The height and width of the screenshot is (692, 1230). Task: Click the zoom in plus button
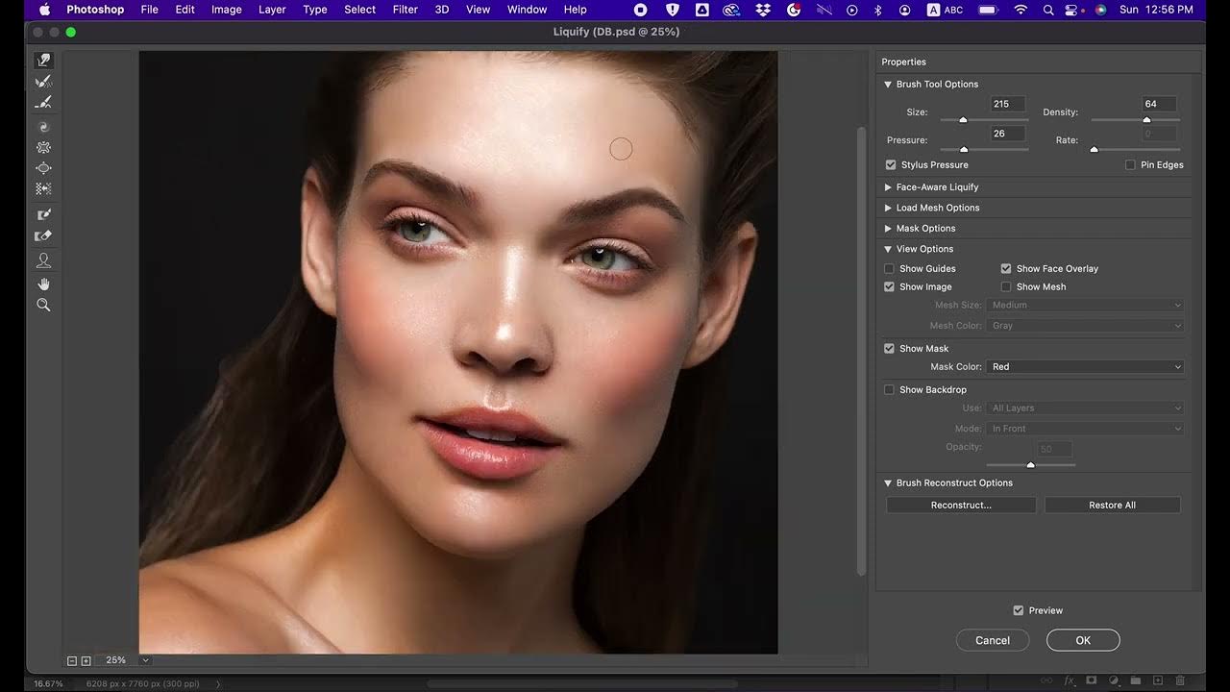tap(86, 660)
